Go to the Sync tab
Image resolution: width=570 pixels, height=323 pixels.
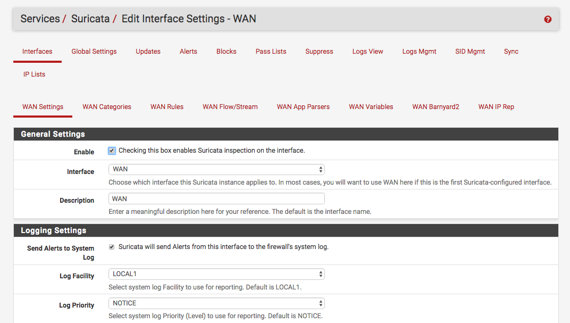[511, 52]
